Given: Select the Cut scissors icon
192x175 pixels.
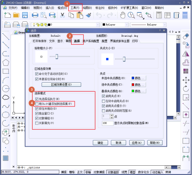Looking at the screenshot, I should point(62,15).
